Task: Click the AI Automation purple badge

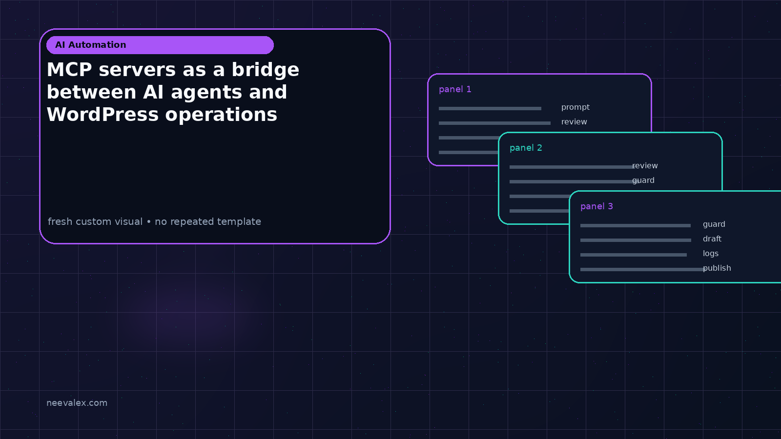Action: [160, 45]
